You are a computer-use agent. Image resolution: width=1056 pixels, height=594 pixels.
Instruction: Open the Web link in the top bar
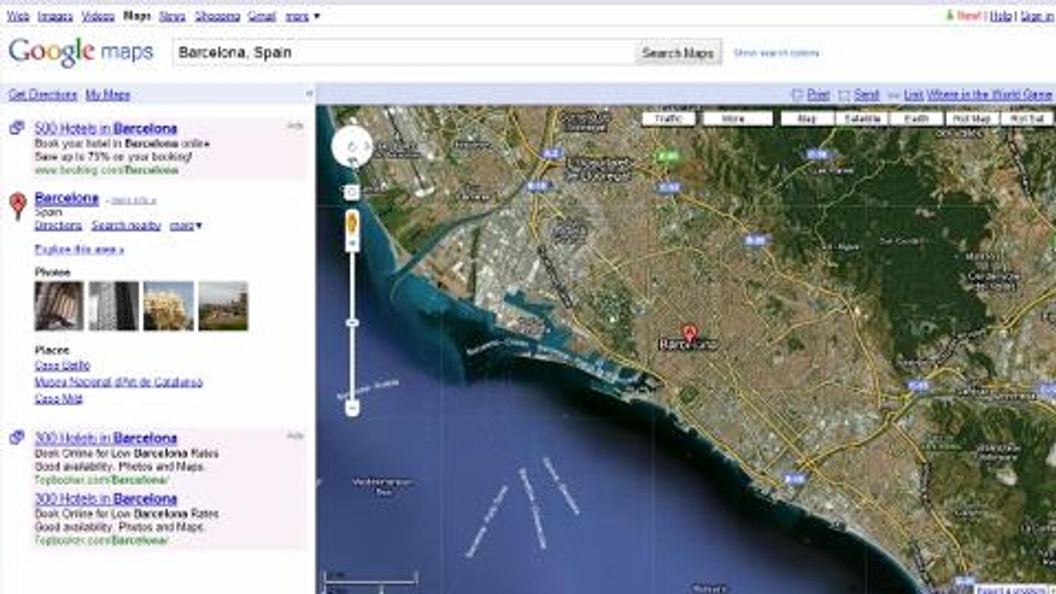pos(18,16)
